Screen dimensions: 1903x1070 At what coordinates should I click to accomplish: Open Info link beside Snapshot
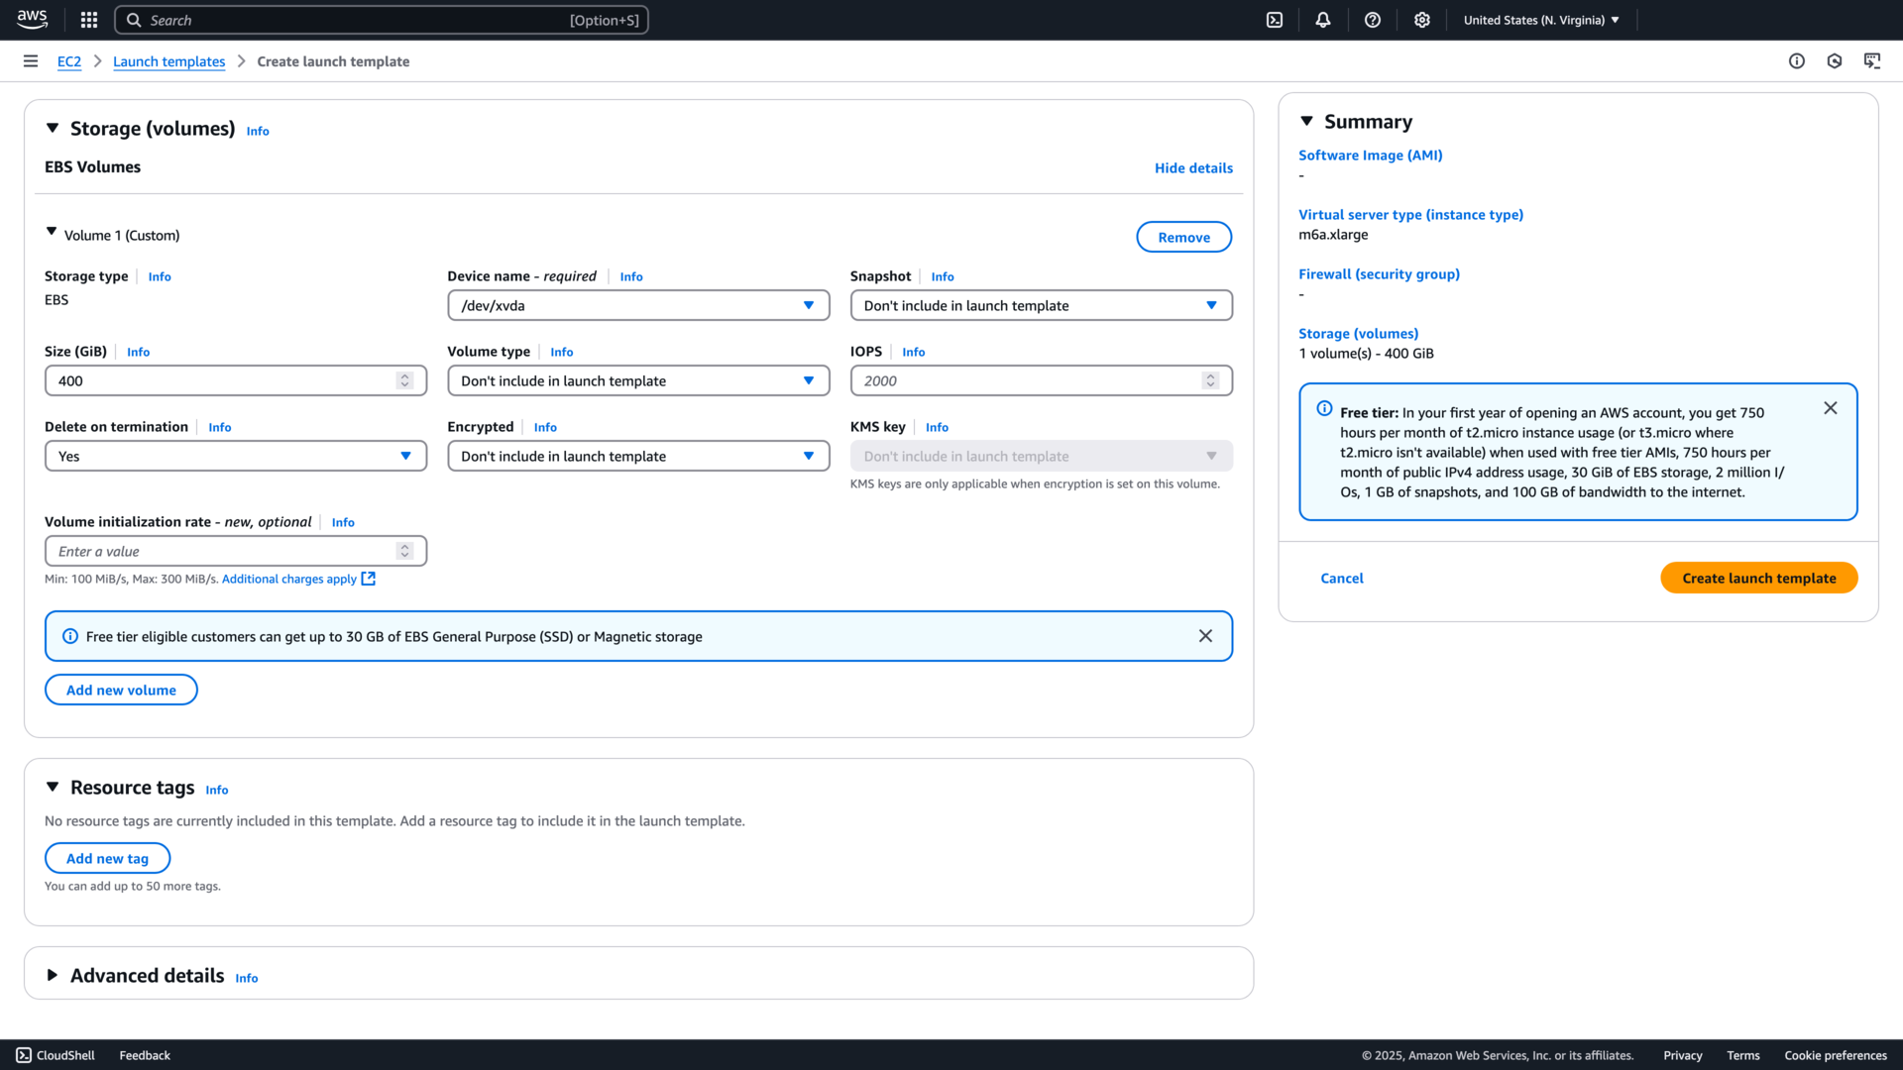[943, 276]
